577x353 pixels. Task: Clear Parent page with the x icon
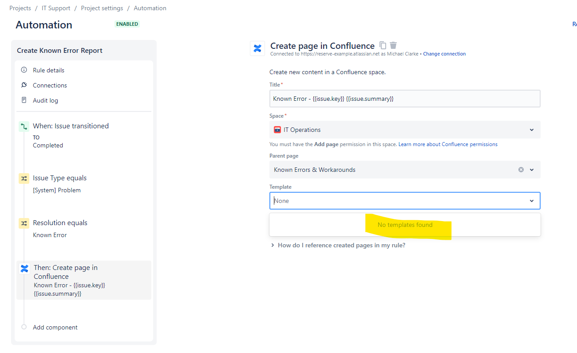[521, 170]
